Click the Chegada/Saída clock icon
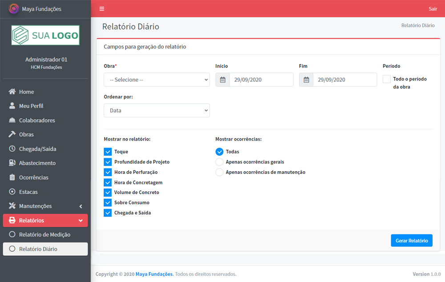 click(12, 149)
